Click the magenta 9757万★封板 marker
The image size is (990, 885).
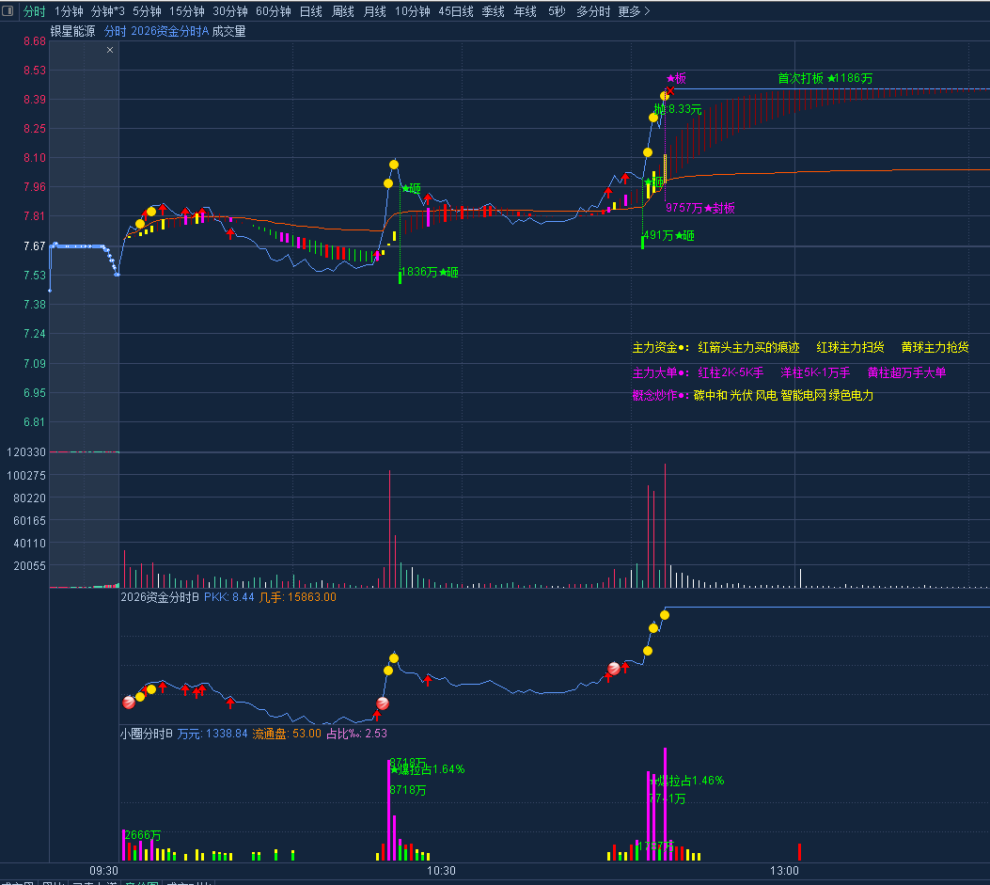pos(700,208)
